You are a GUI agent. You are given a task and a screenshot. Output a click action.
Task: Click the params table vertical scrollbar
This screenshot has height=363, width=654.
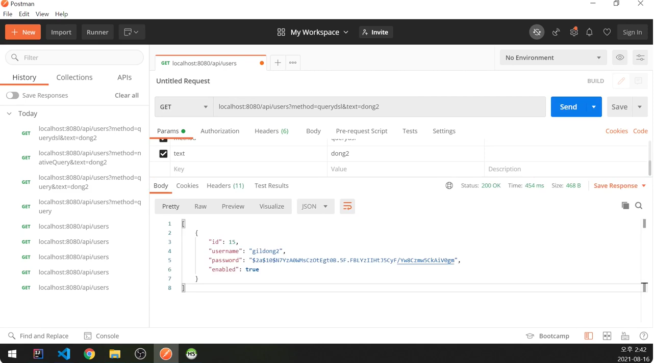click(x=649, y=167)
